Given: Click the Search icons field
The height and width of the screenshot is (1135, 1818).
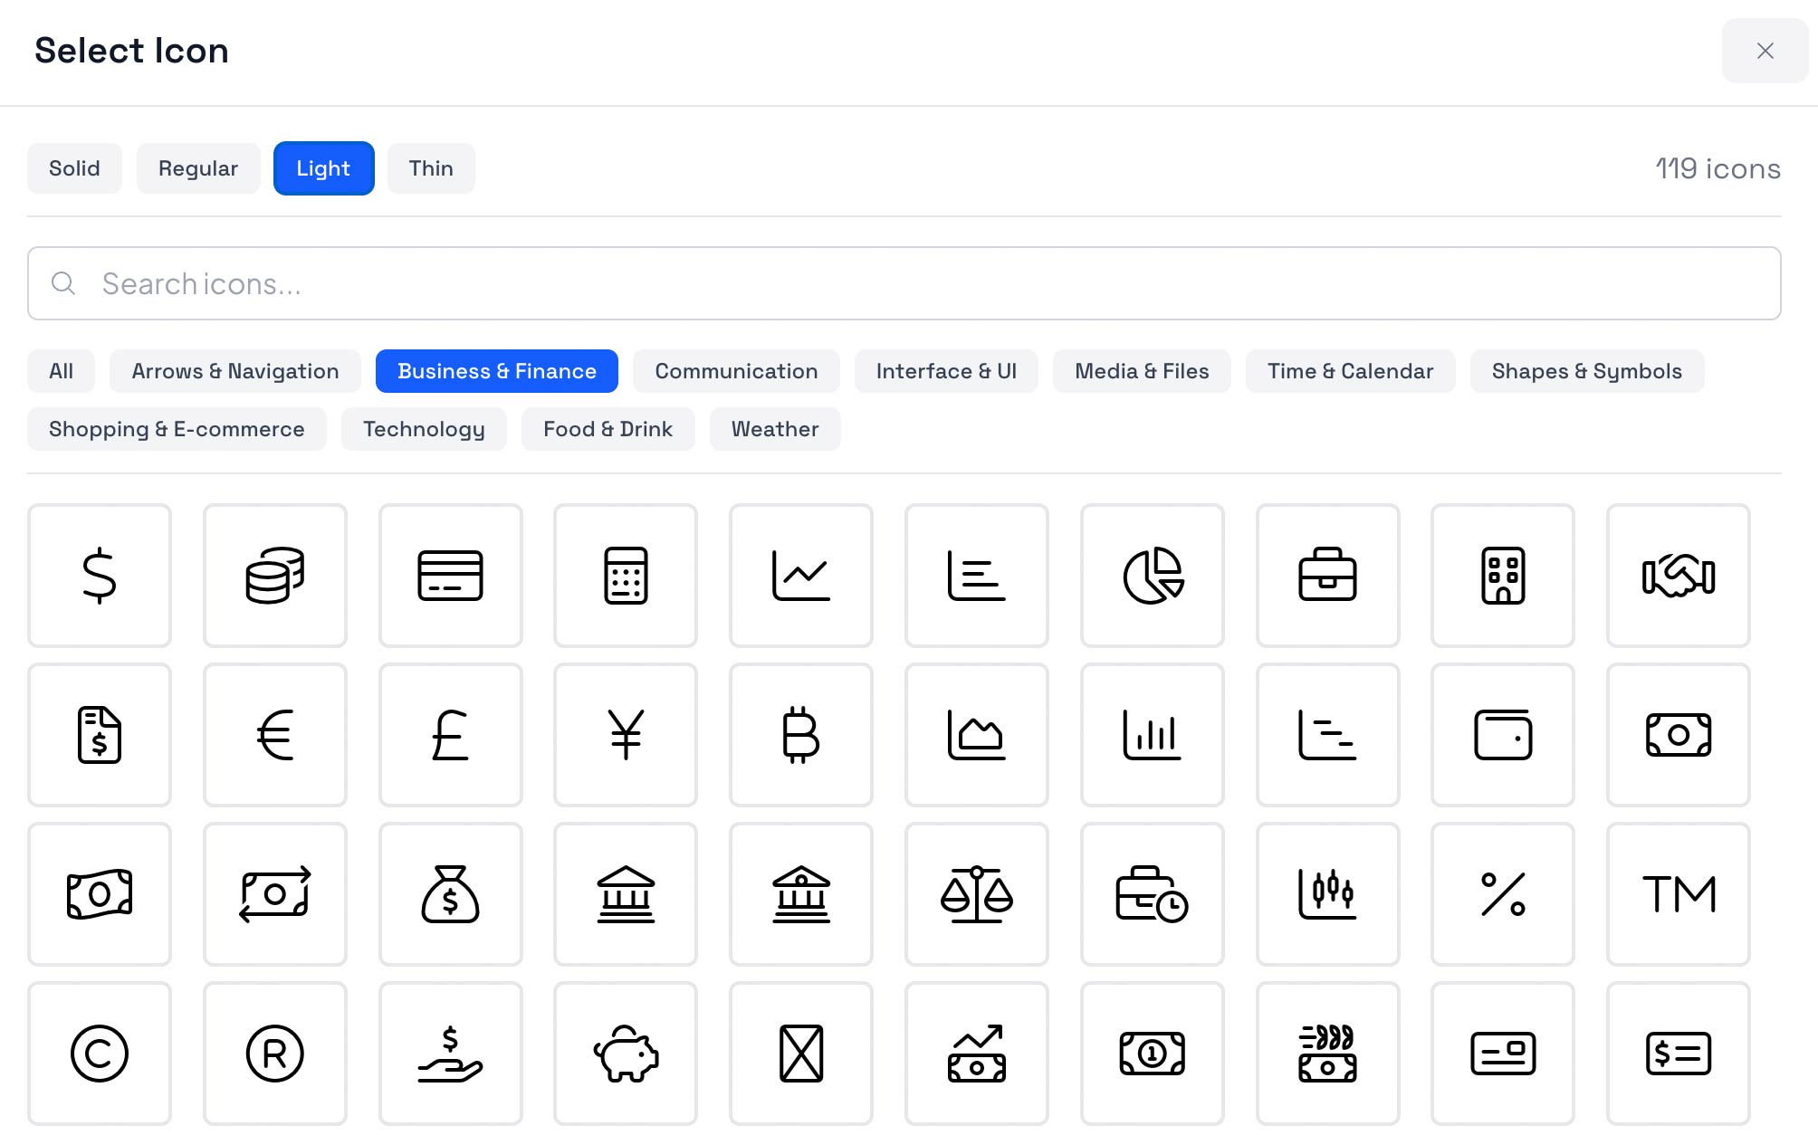Looking at the screenshot, I should (x=904, y=283).
